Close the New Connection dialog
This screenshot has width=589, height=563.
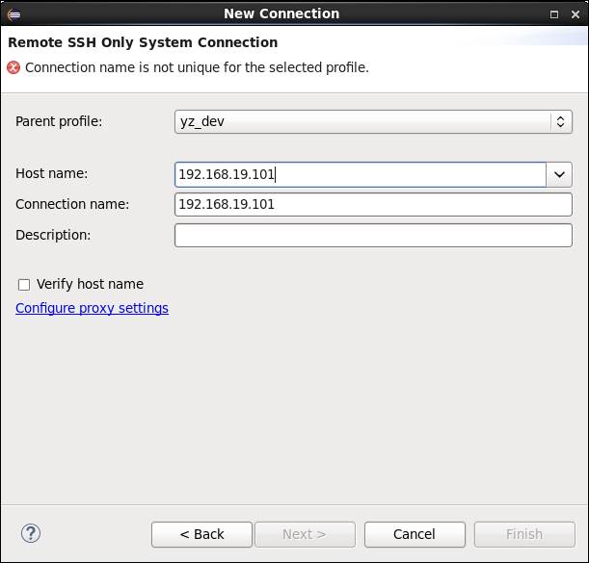576,14
